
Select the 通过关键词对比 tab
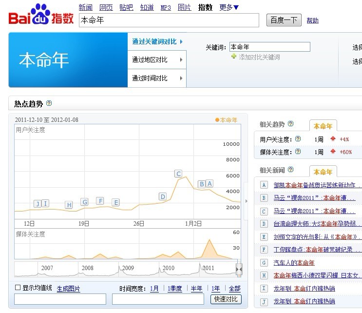coord(157,42)
